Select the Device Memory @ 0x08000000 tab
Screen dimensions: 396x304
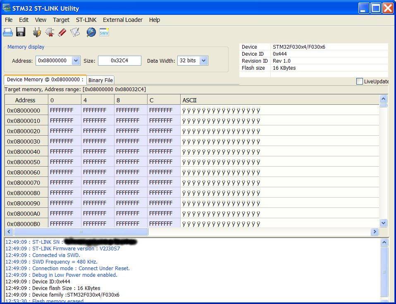pos(45,79)
